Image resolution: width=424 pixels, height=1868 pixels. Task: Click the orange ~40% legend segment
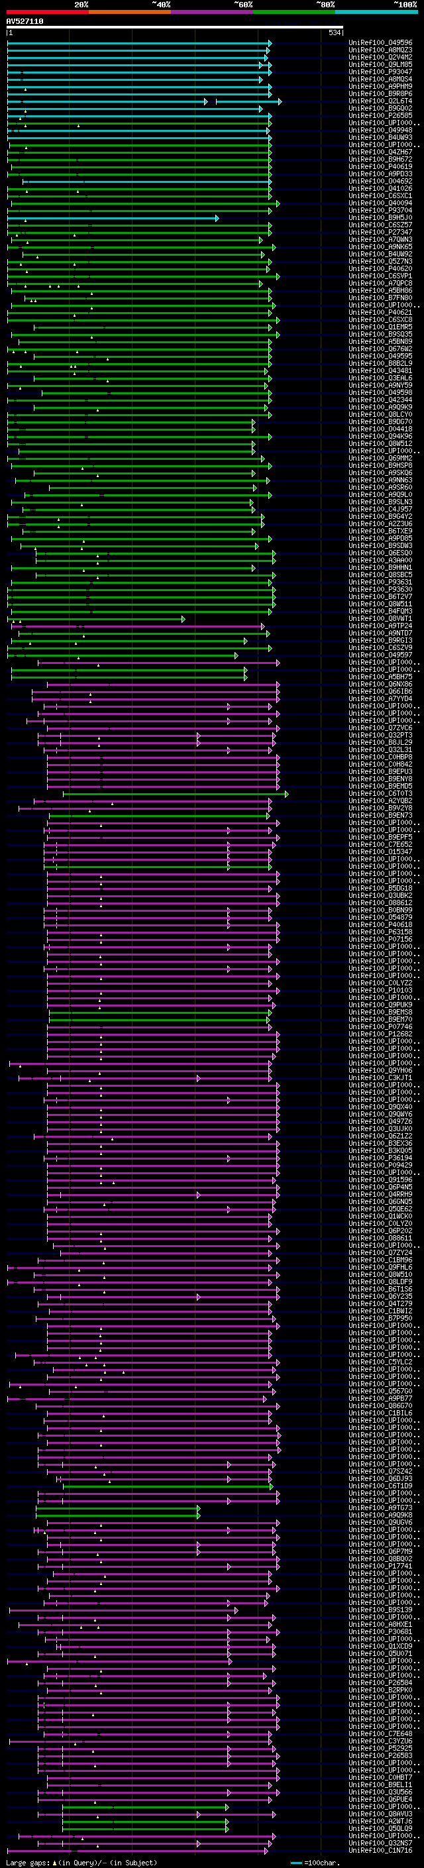[130, 13]
